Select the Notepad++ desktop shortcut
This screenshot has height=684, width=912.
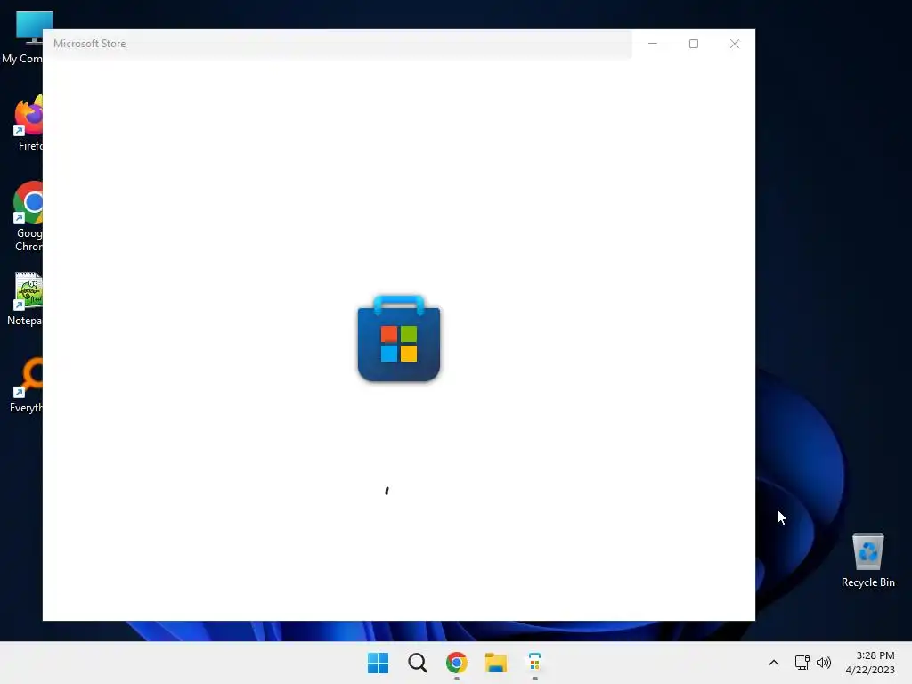tap(26, 298)
